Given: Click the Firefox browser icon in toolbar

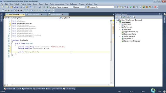Looking at the screenshot, I should [x=147, y=7].
